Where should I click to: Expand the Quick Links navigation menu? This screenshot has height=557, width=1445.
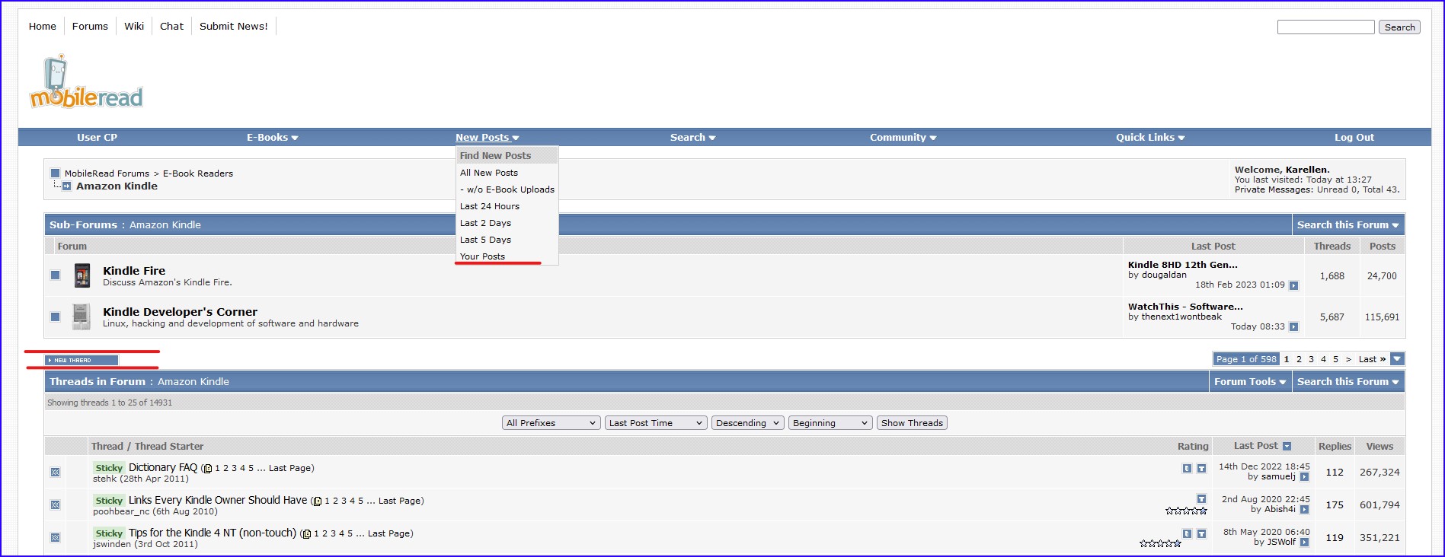coord(1150,138)
